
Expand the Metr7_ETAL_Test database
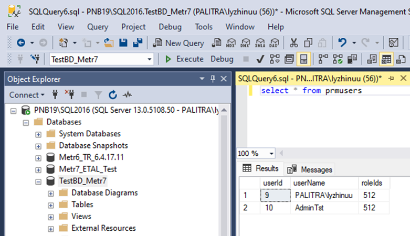click(x=38, y=170)
